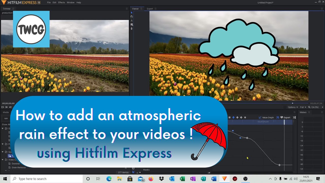
Task: Open the dropdown arrow right of the viewer zoom
Action: click(322, 107)
